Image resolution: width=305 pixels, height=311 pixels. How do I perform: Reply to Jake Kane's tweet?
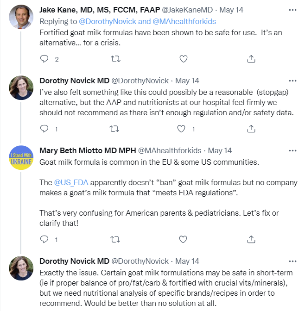[x=44, y=59]
